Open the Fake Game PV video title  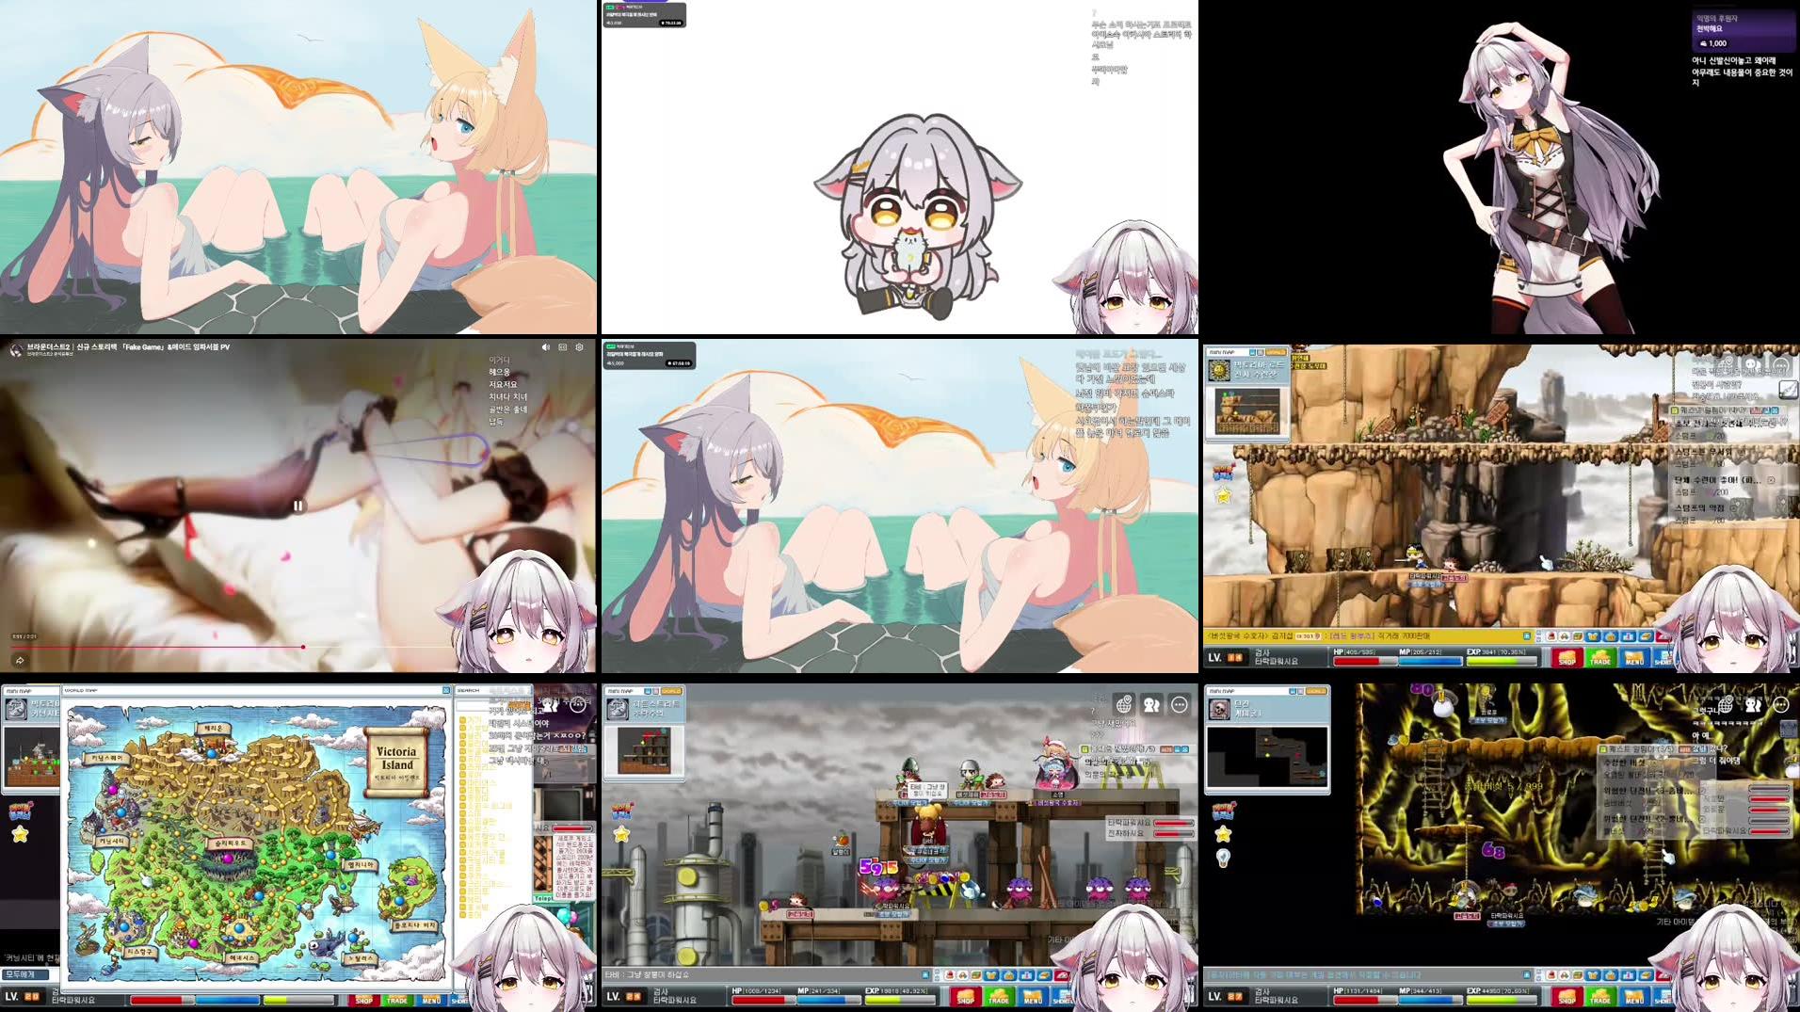[x=128, y=346]
